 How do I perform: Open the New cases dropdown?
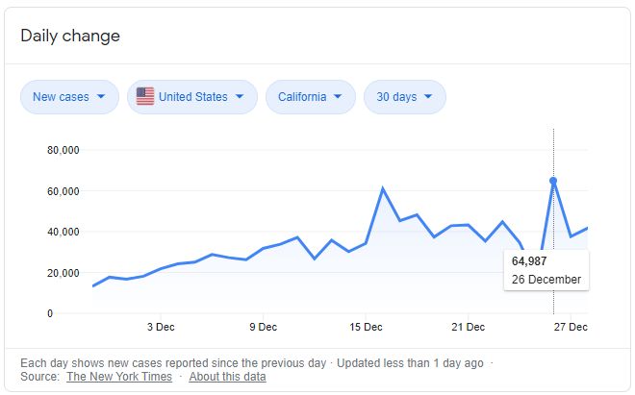click(x=69, y=97)
